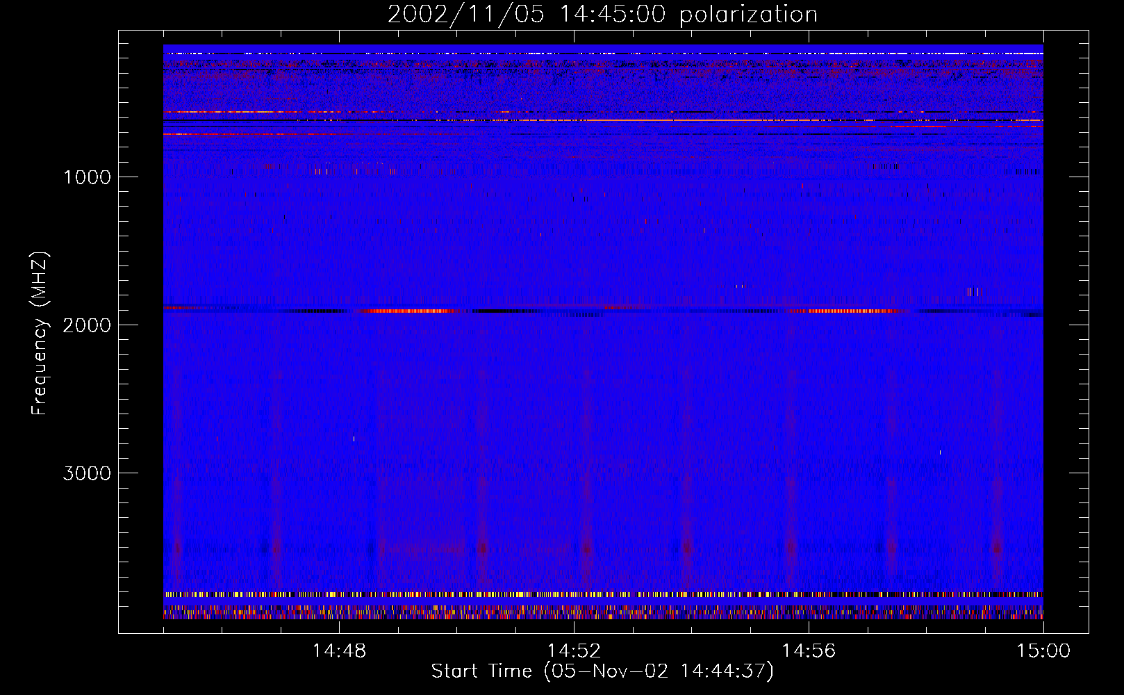Viewport: 1124px width, 695px height.
Task: Click the 1000 frequency tick label
Action: coord(87,177)
